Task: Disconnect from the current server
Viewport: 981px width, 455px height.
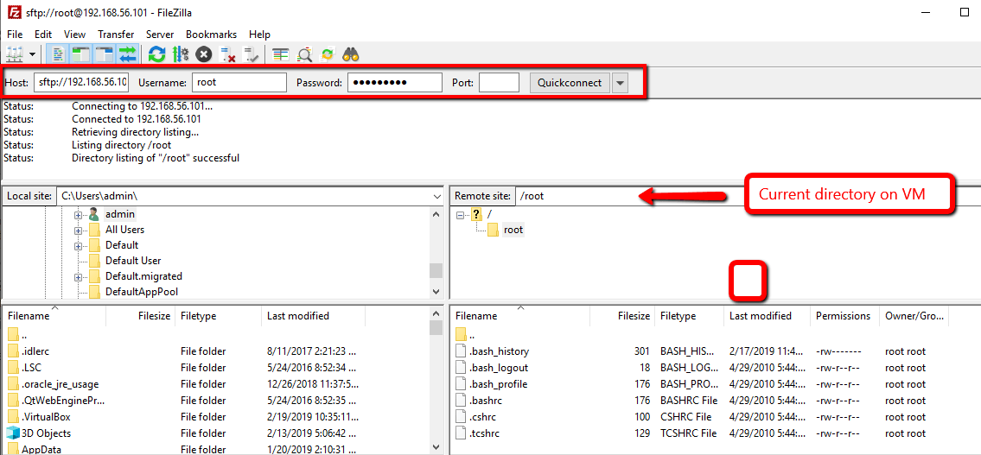Action: click(227, 55)
